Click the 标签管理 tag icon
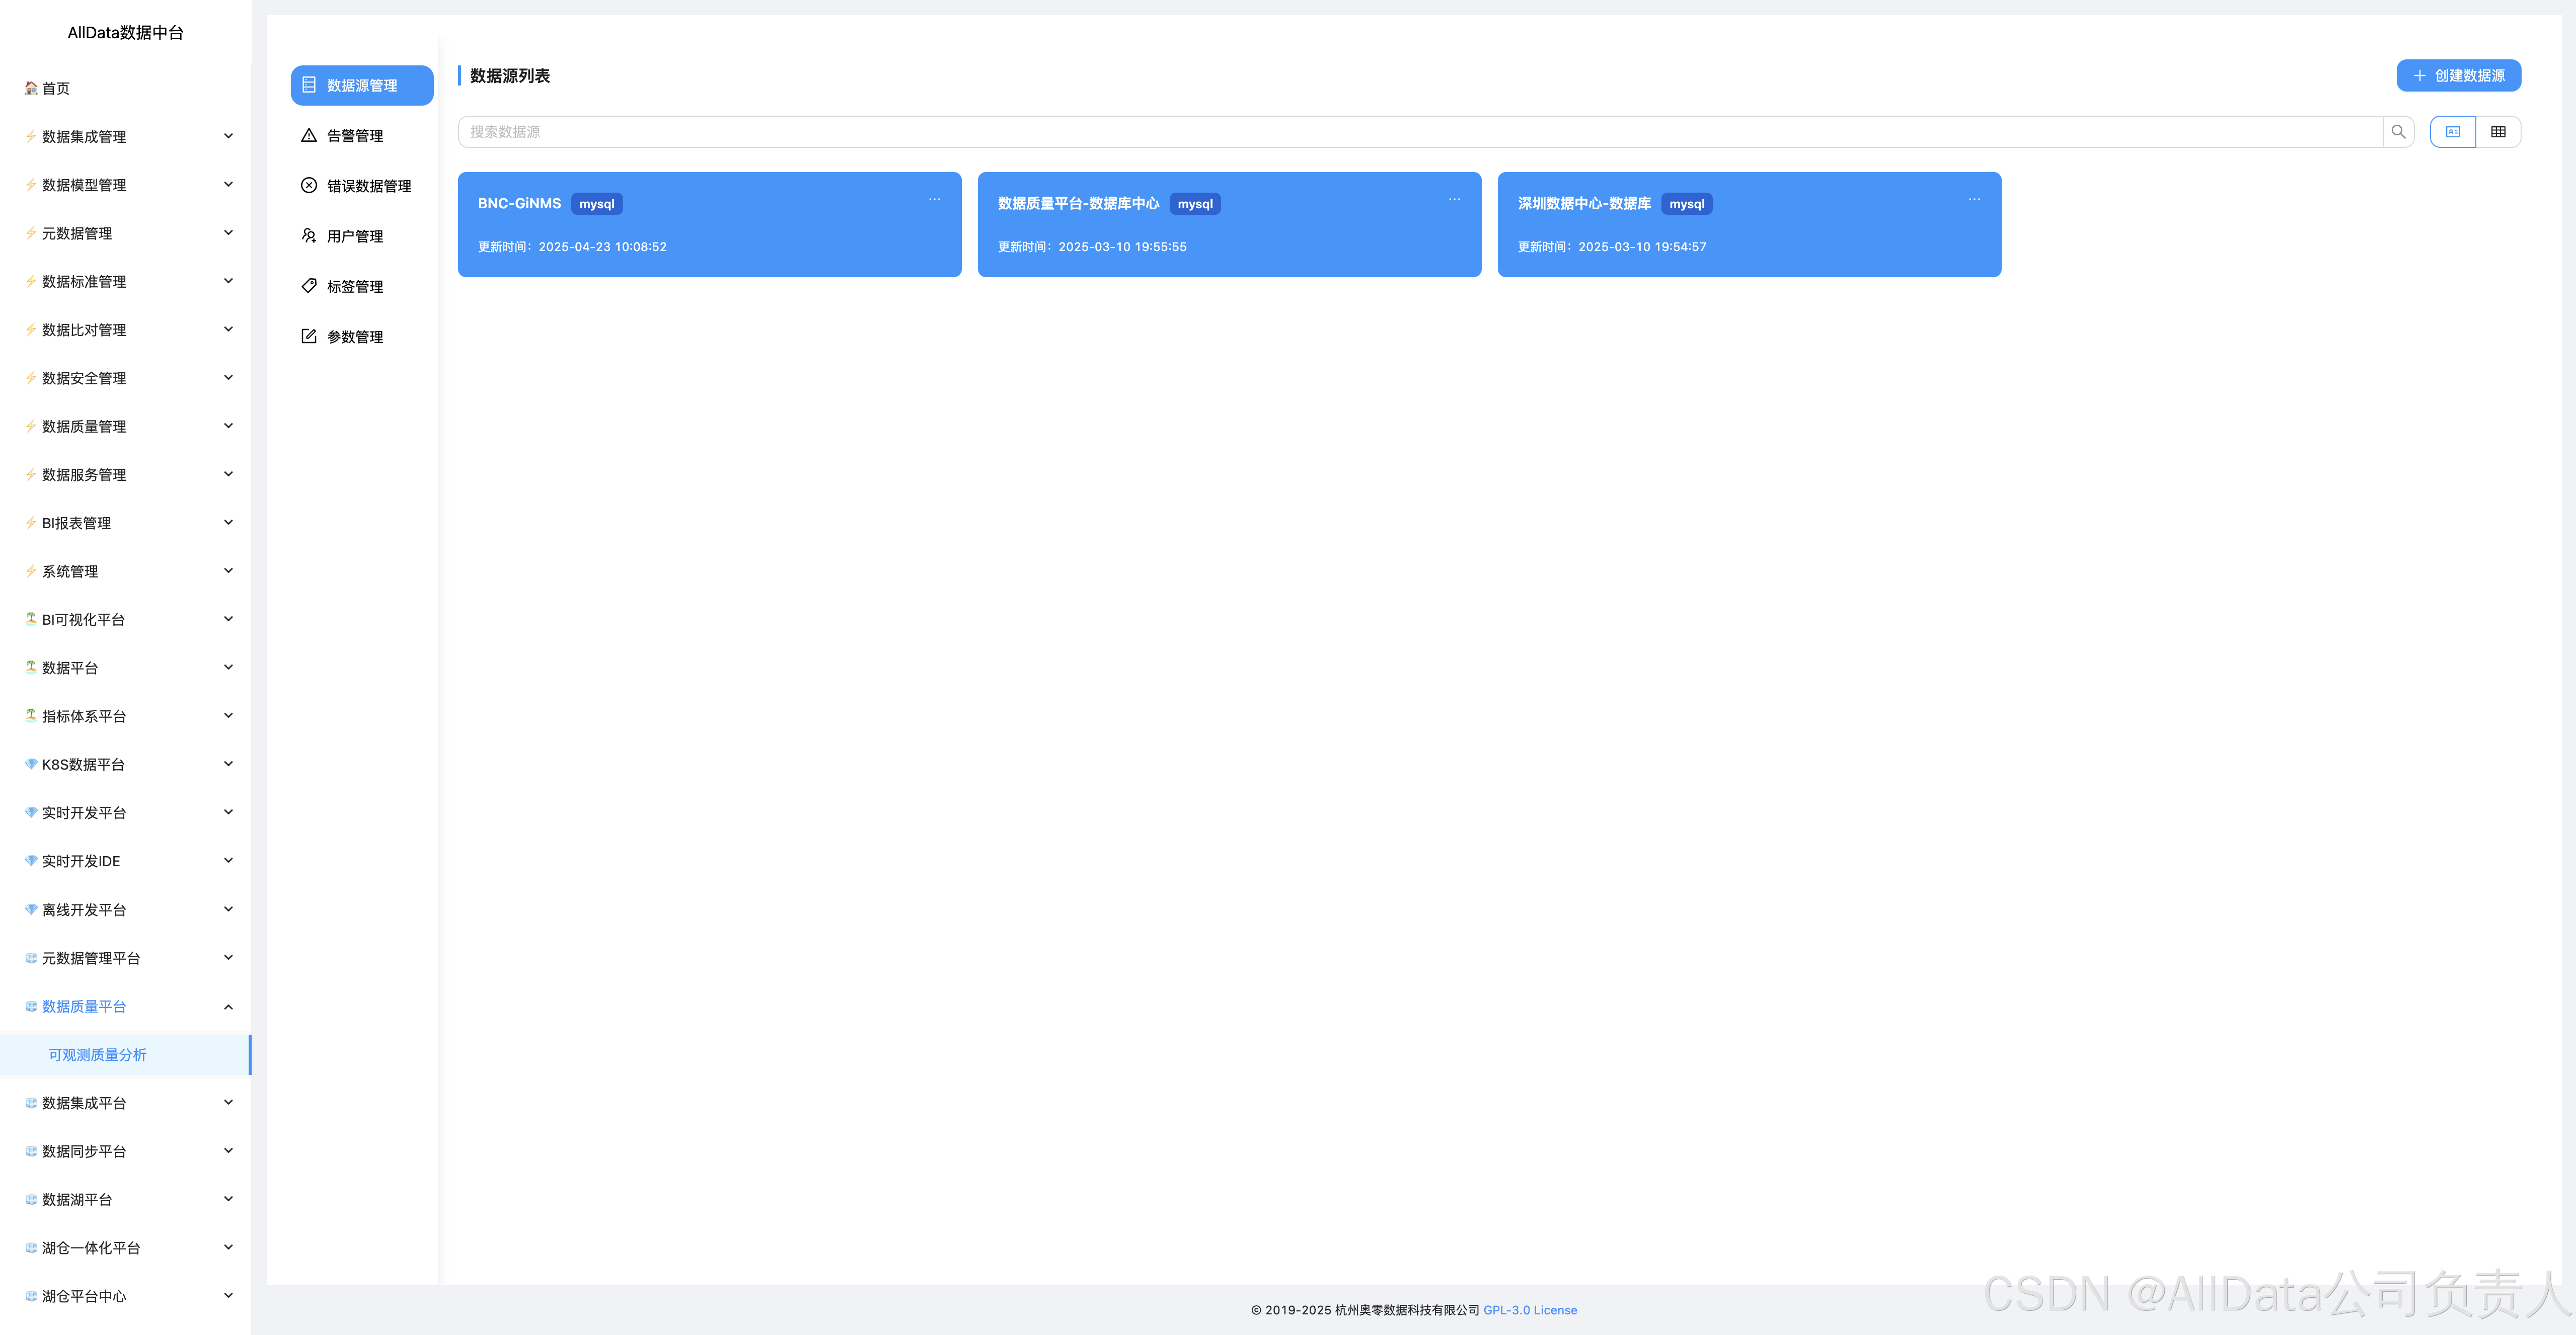 tap(309, 286)
